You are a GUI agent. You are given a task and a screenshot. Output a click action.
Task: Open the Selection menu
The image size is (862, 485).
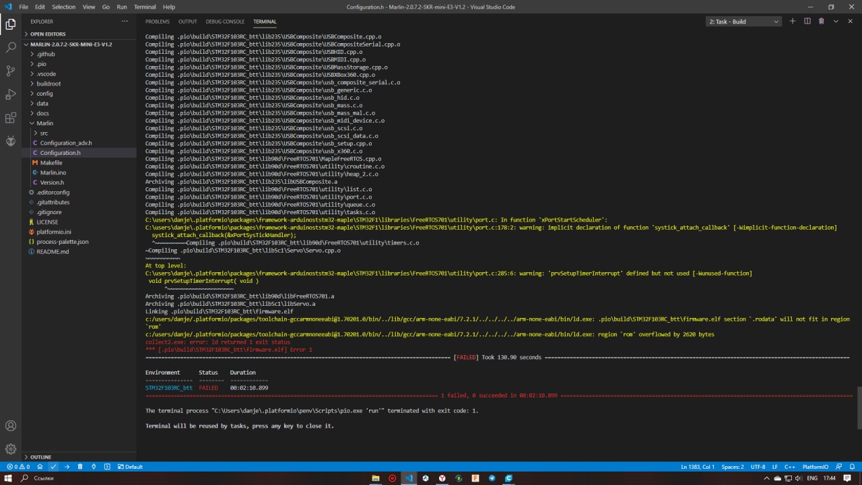pos(64,7)
